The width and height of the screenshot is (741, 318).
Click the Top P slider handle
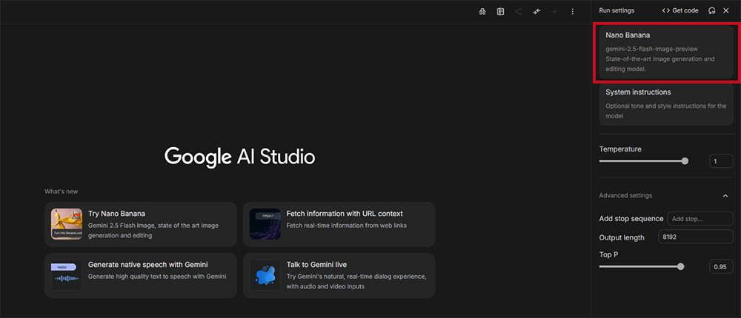click(680, 266)
